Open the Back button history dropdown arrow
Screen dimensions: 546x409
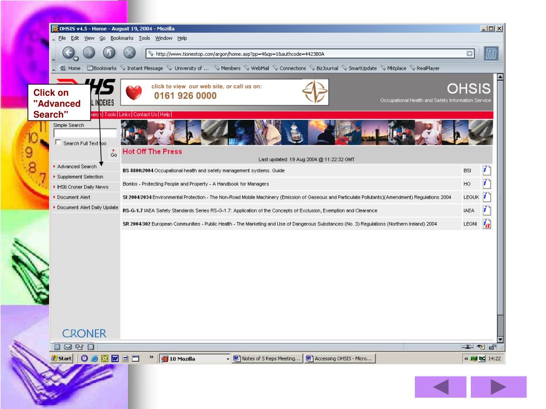(x=76, y=59)
